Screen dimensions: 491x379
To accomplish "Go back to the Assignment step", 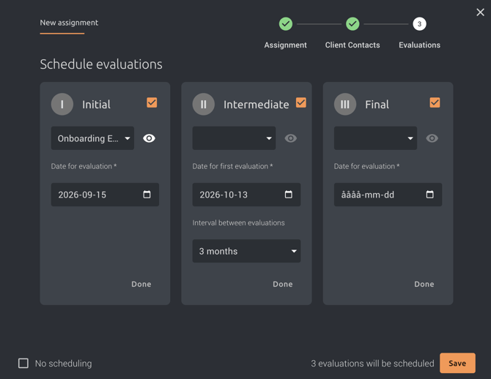I will tap(286, 23).
